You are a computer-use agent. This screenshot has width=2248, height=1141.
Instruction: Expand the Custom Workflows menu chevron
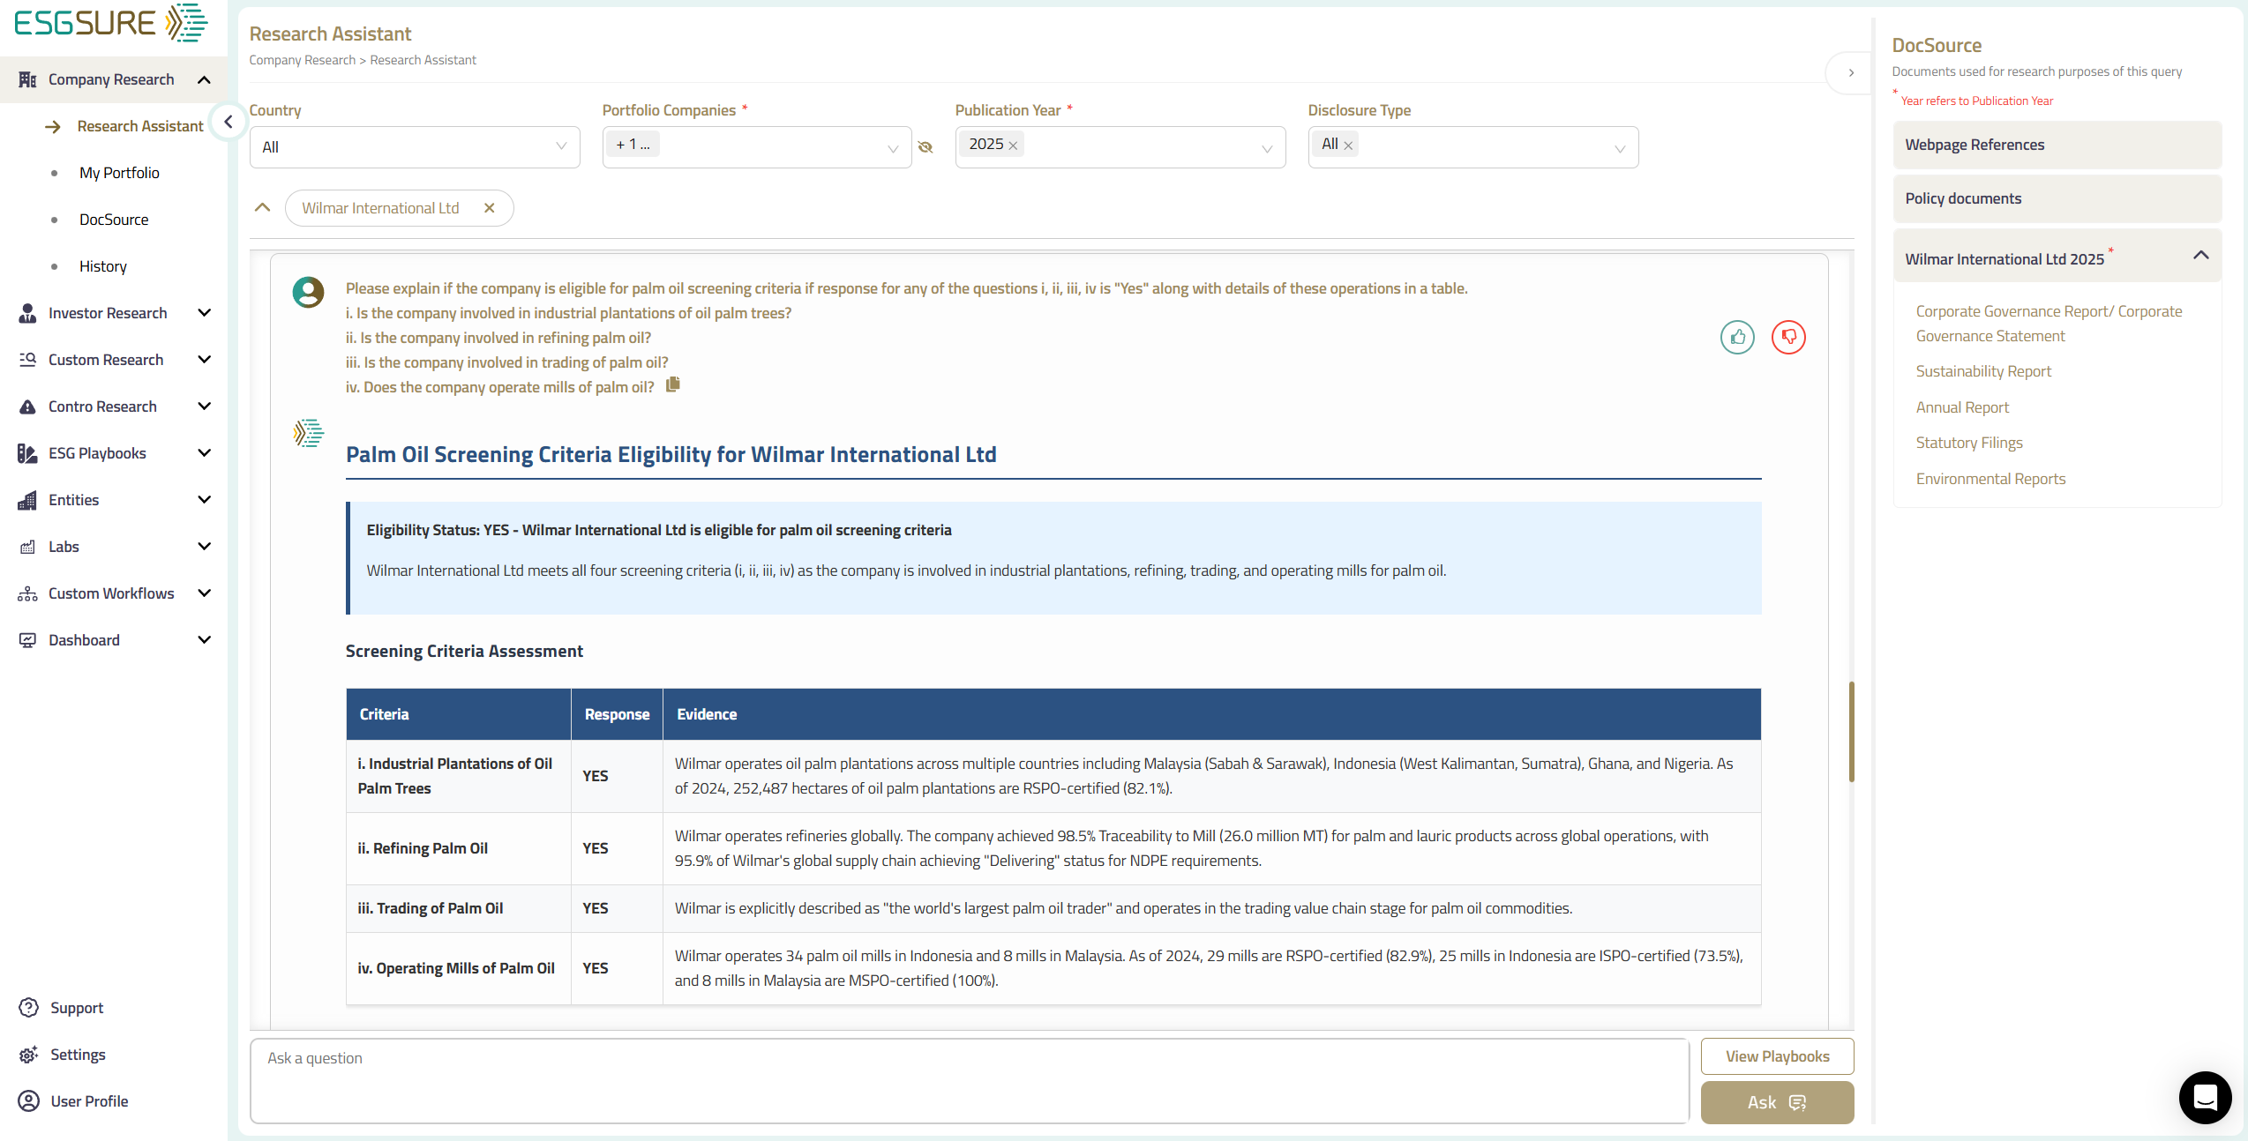[x=205, y=593]
